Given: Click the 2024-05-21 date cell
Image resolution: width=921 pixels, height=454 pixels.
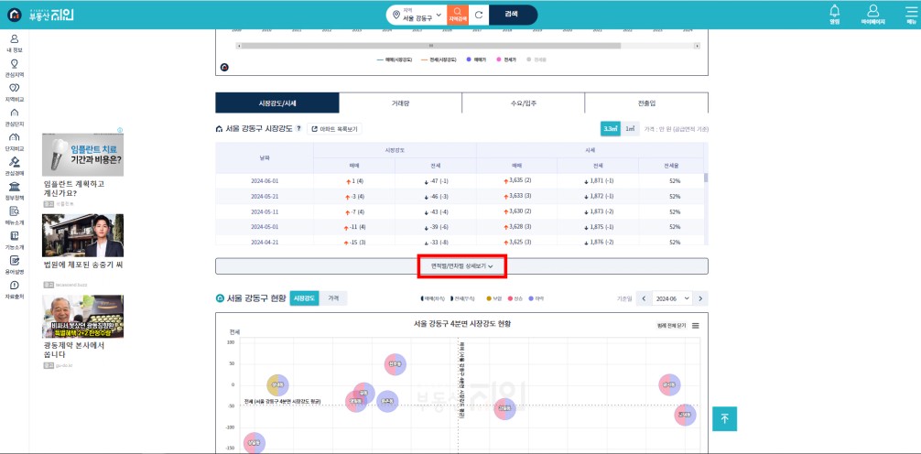Looking at the screenshot, I should [x=265, y=196].
